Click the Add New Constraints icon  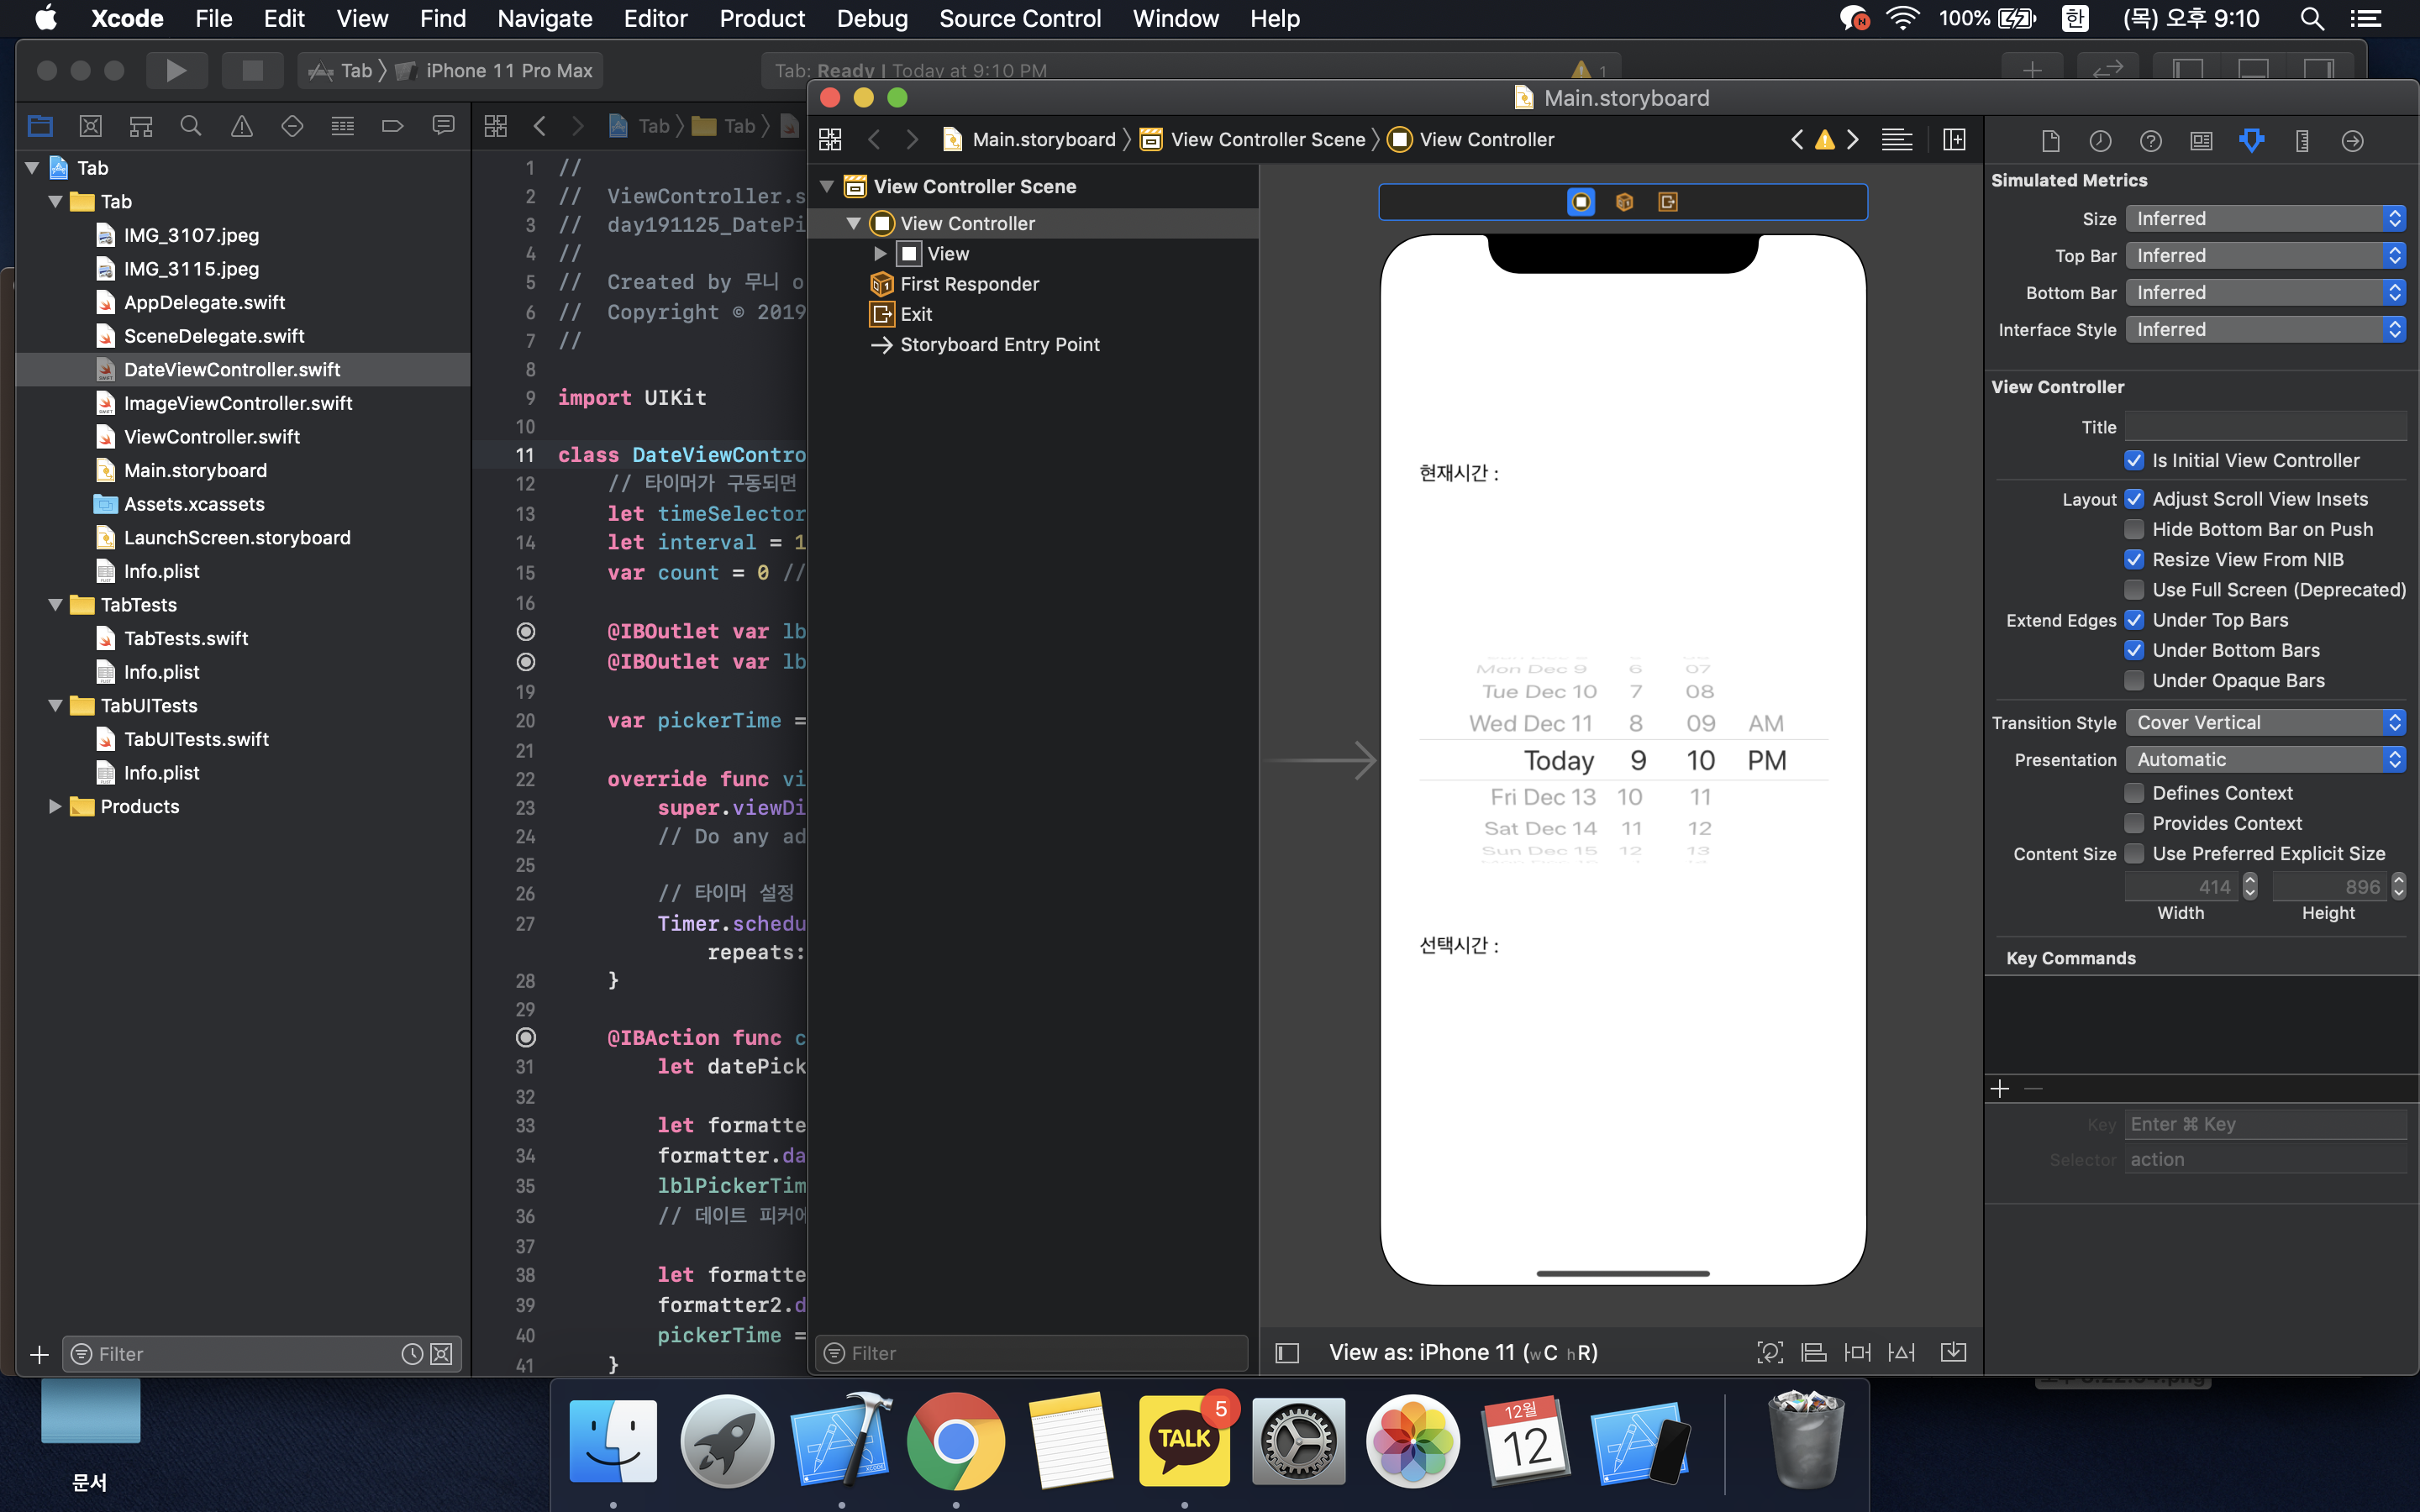click(x=1857, y=1352)
